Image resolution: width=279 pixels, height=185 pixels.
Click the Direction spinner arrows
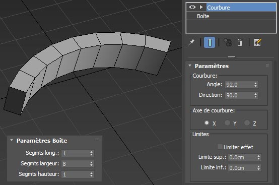point(255,95)
